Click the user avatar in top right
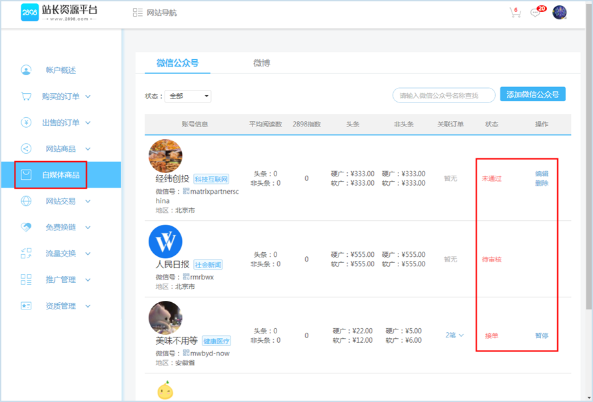The image size is (593, 402). click(x=560, y=13)
